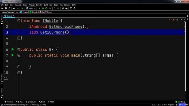This screenshot has width=189, height=106.
Task: Go to previous highlighted error arrow
Action: pyautogui.click(x=182, y=20)
